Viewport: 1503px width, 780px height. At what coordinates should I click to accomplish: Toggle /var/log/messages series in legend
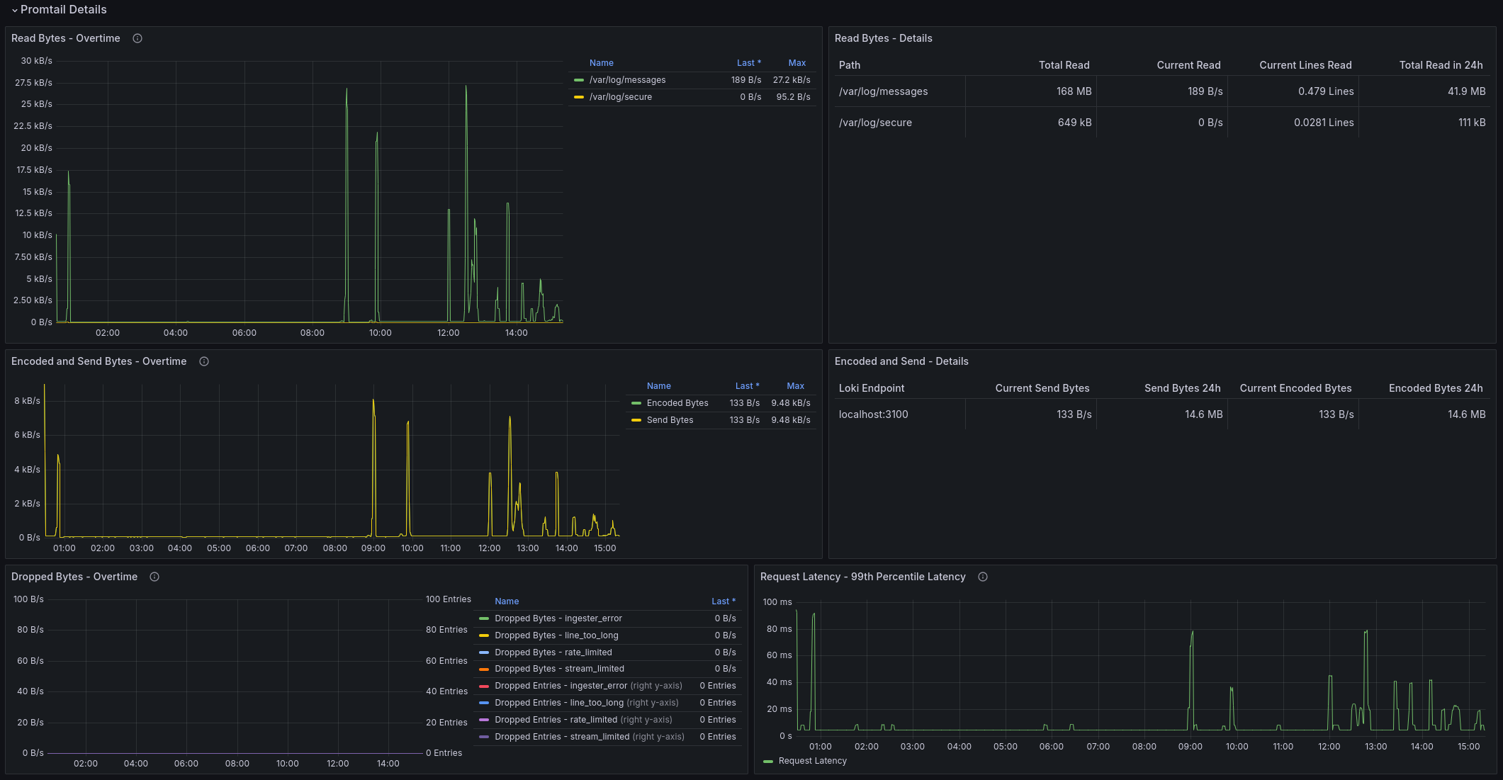pos(627,80)
